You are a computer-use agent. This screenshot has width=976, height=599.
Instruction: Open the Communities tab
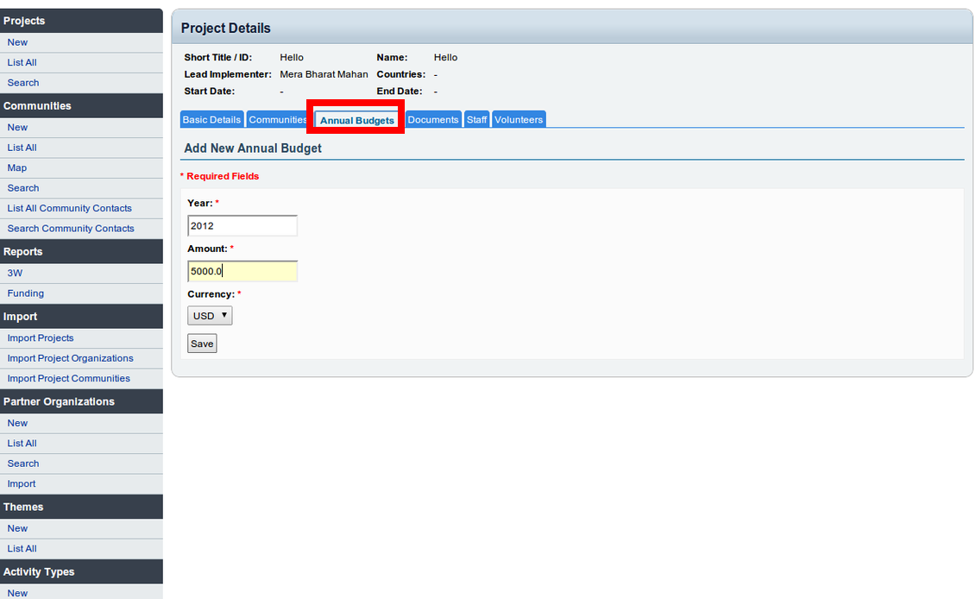tap(277, 120)
